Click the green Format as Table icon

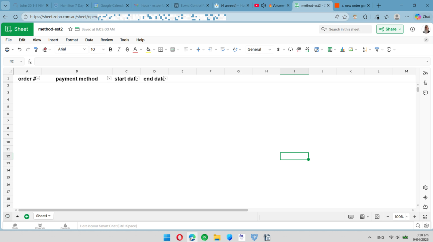[330, 49]
